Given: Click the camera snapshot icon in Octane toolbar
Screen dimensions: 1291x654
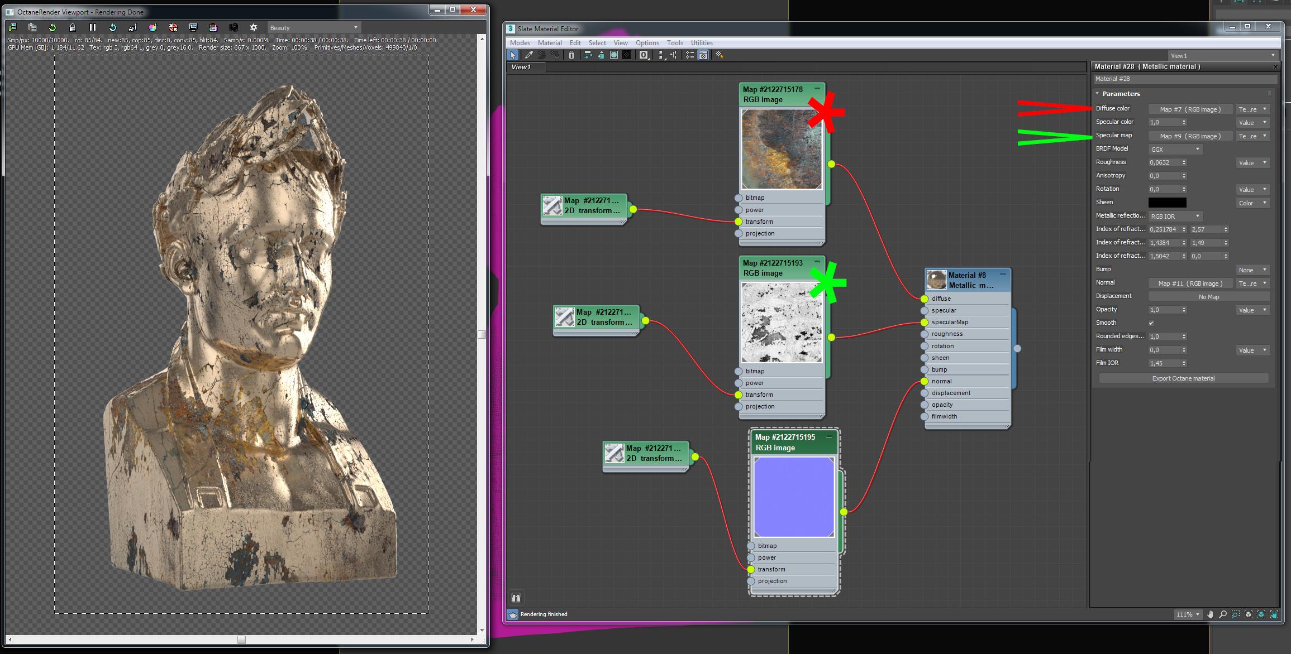Looking at the screenshot, I should [234, 27].
